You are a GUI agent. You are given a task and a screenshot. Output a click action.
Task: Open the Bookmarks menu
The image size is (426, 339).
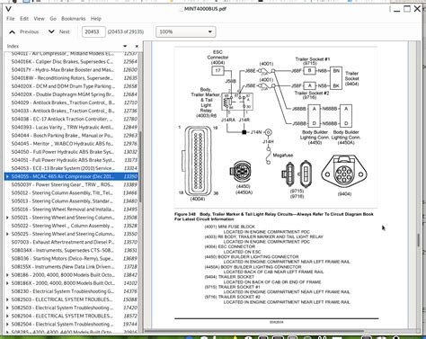74,19
